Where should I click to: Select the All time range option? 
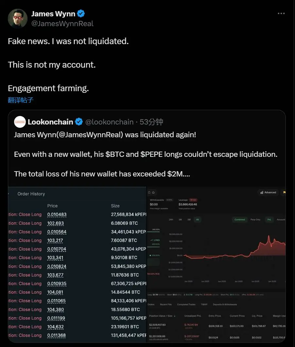(x=198, y=220)
